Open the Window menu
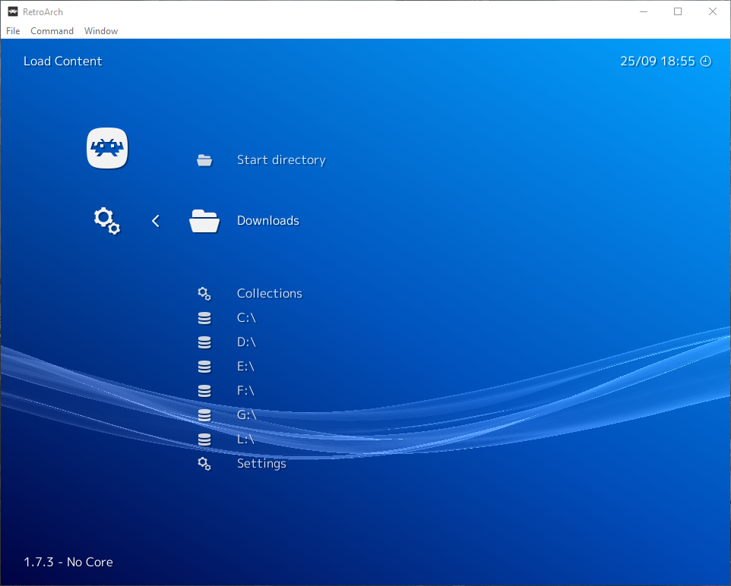This screenshot has width=731, height=586. tap(101, 31)
